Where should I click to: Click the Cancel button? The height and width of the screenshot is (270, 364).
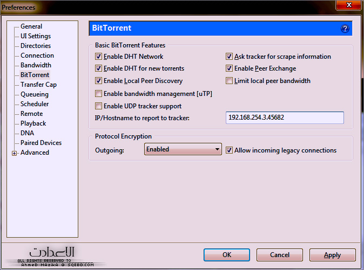coord(279,255)
